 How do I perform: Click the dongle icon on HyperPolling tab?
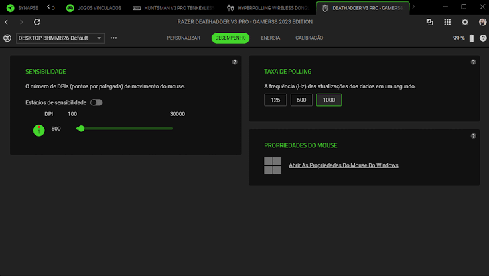pos(230,8)
